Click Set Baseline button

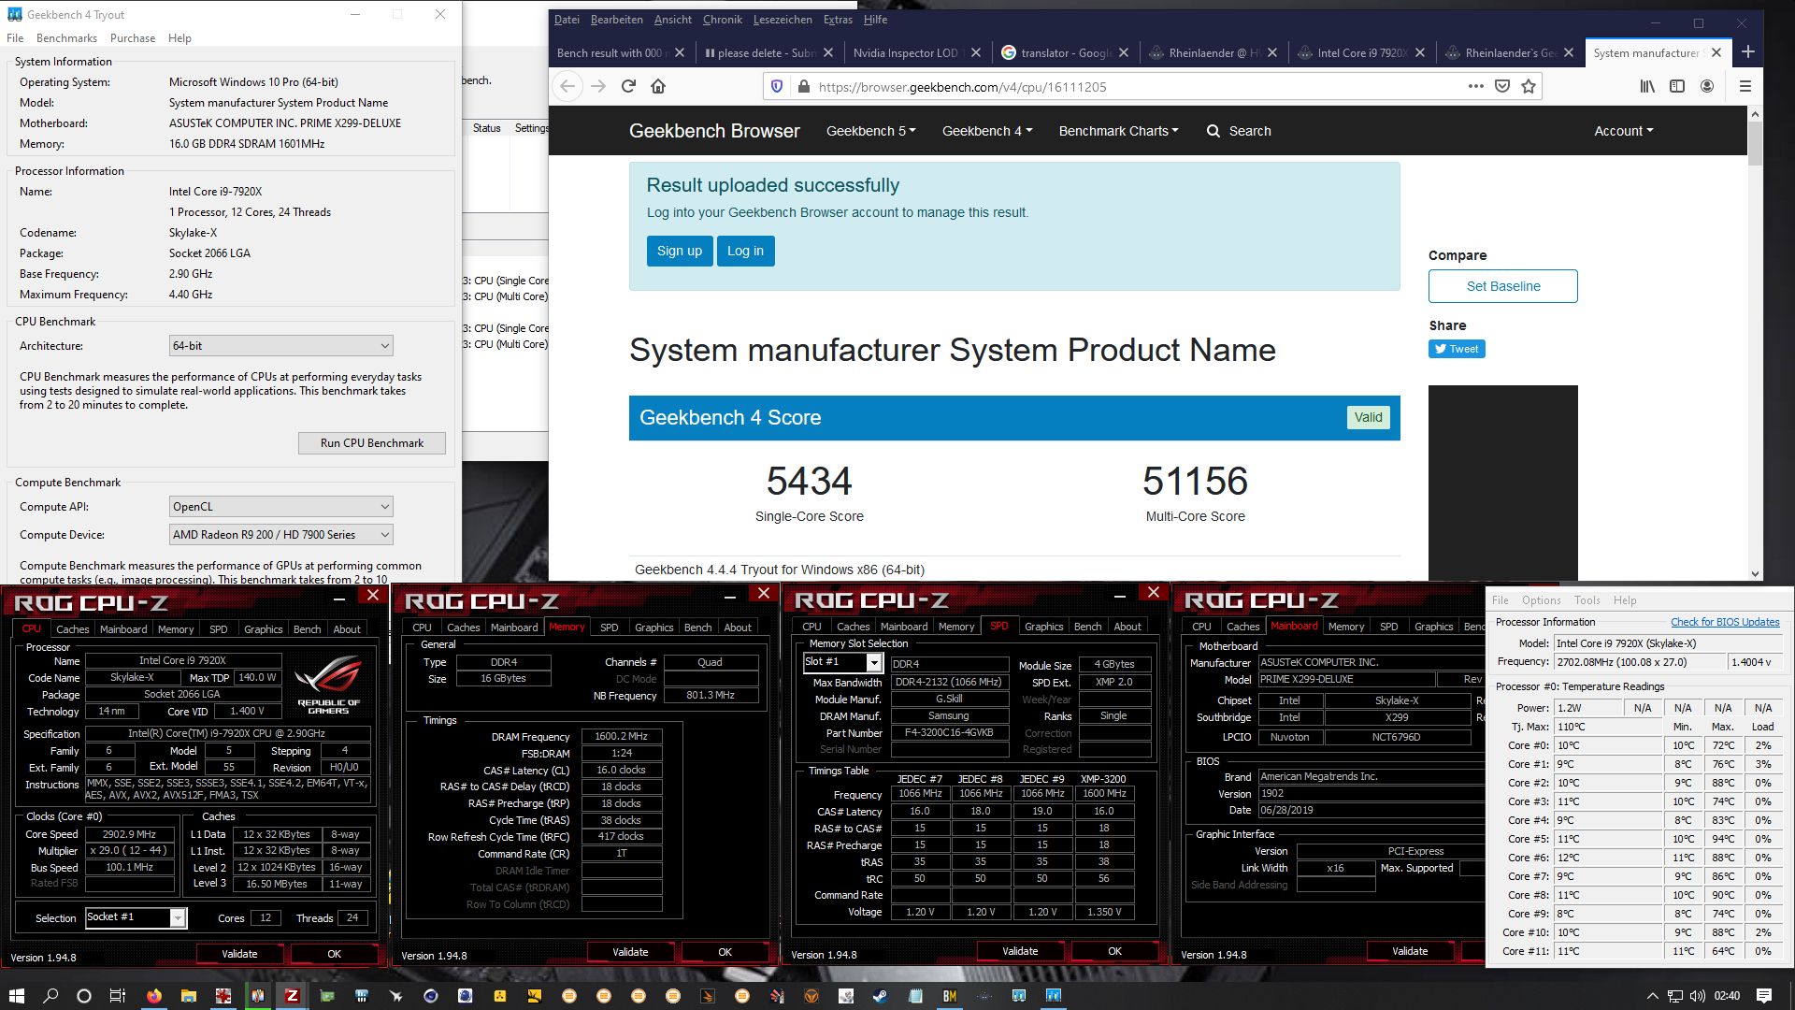pyautogui.click(x=1502, y=286)
